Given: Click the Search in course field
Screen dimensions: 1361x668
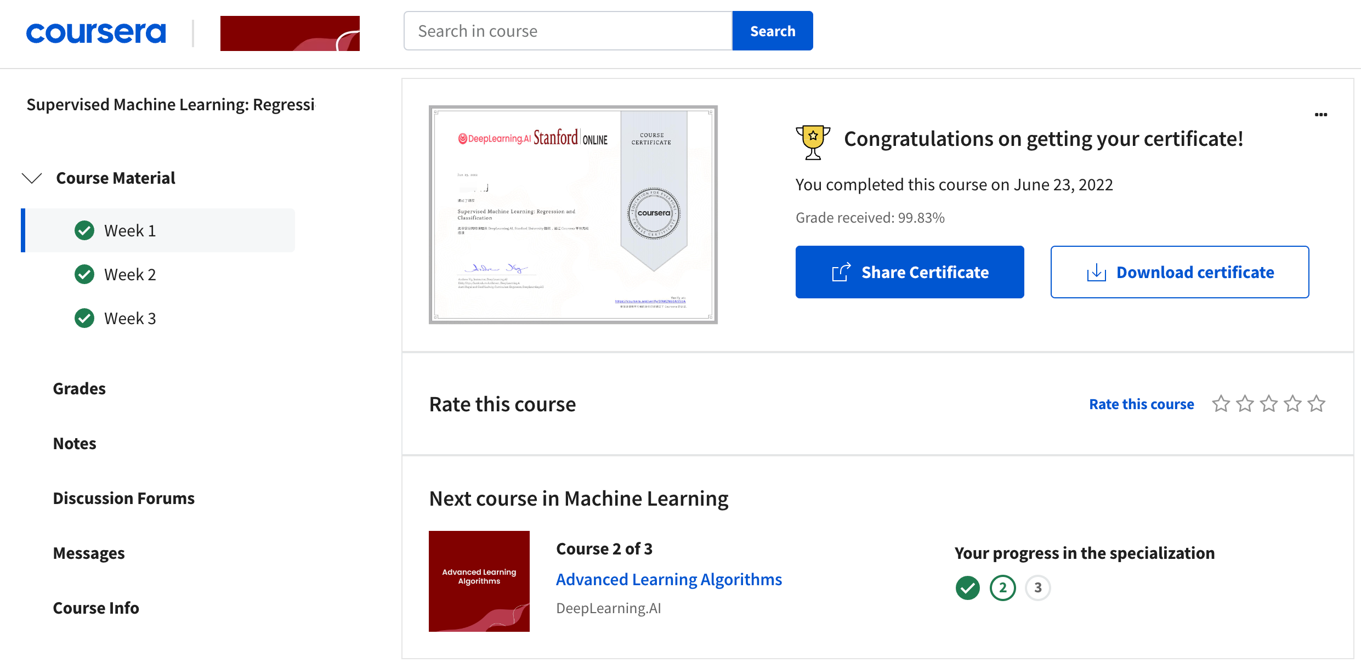Looking at the screenshot, I should point(568,31).
